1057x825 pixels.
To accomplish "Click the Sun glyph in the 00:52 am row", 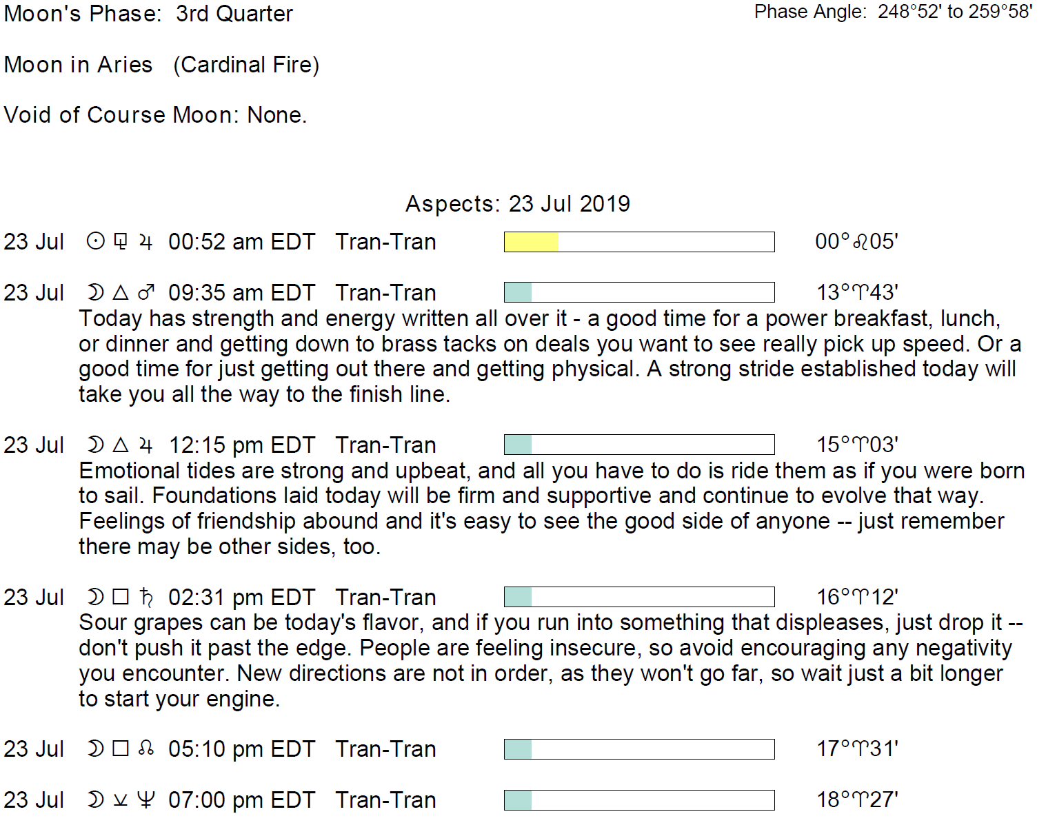I will (96, 242).
